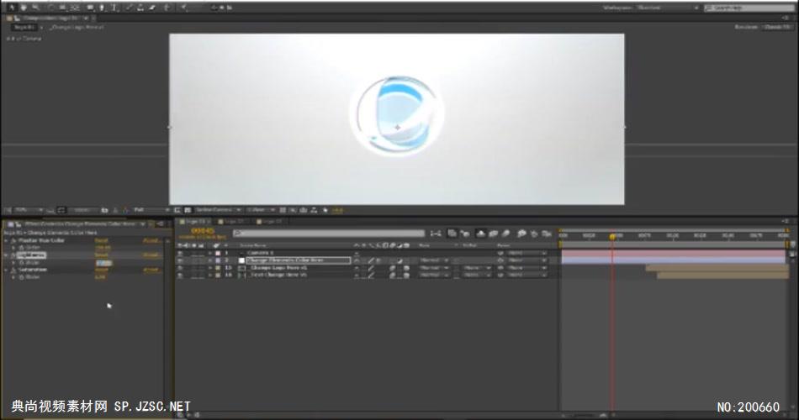Screen dimensions: 799x420
Task: Toggle Draft 3D mode in timeline
Action: 465,234
